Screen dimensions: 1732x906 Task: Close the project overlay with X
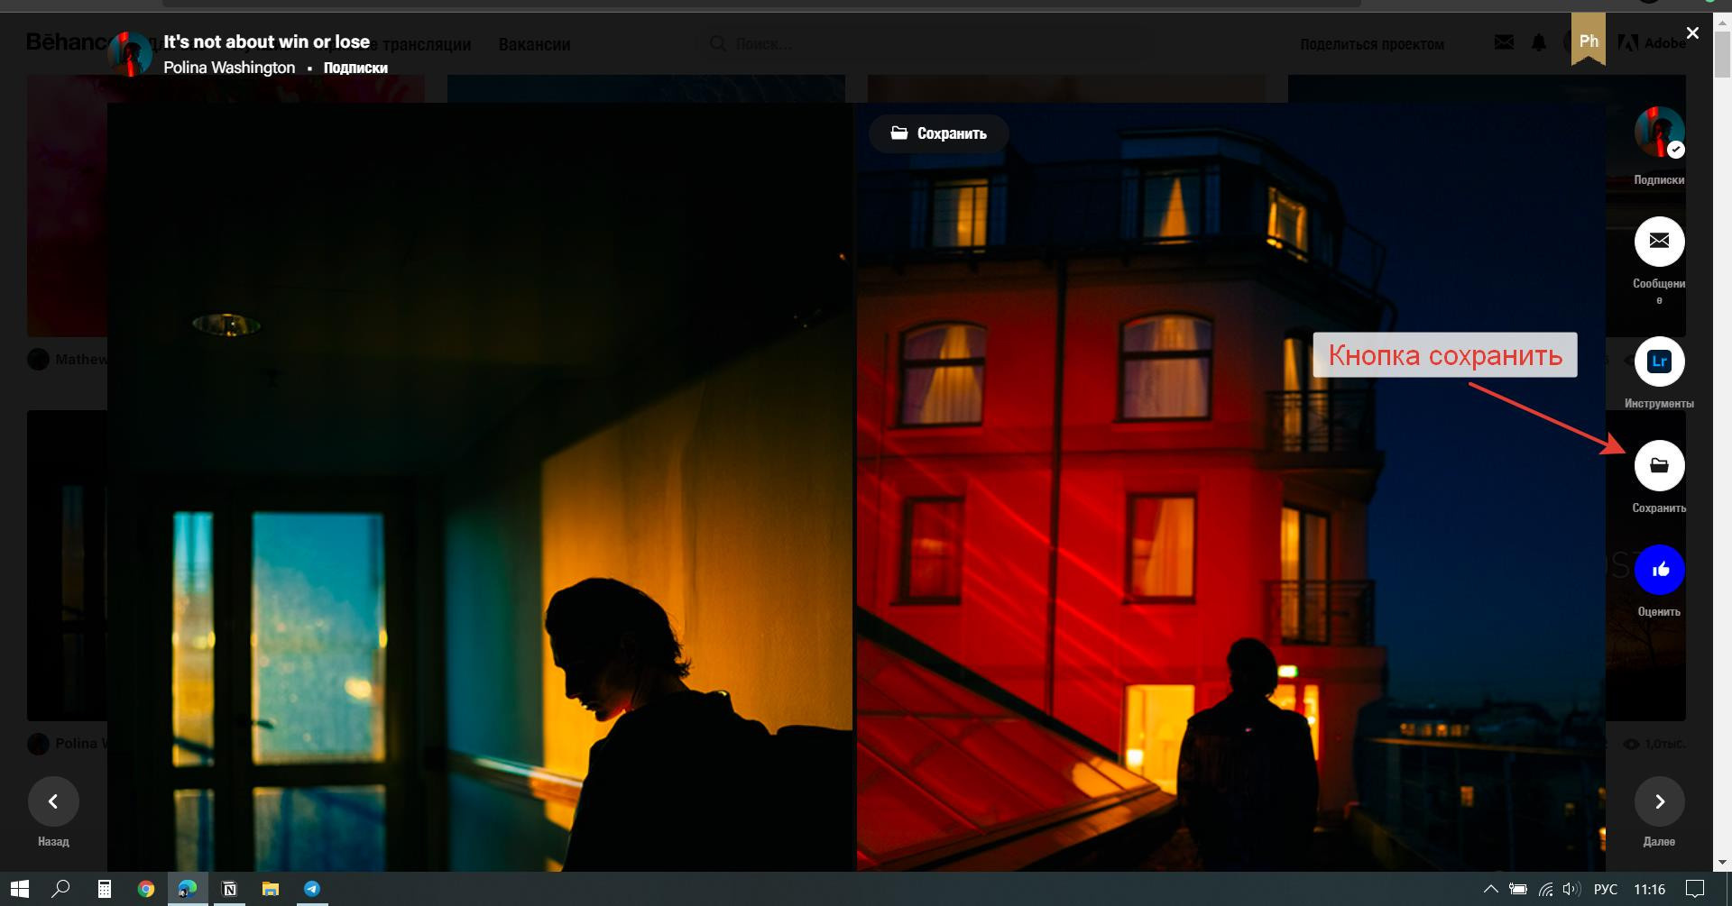tap(1692, 33)
